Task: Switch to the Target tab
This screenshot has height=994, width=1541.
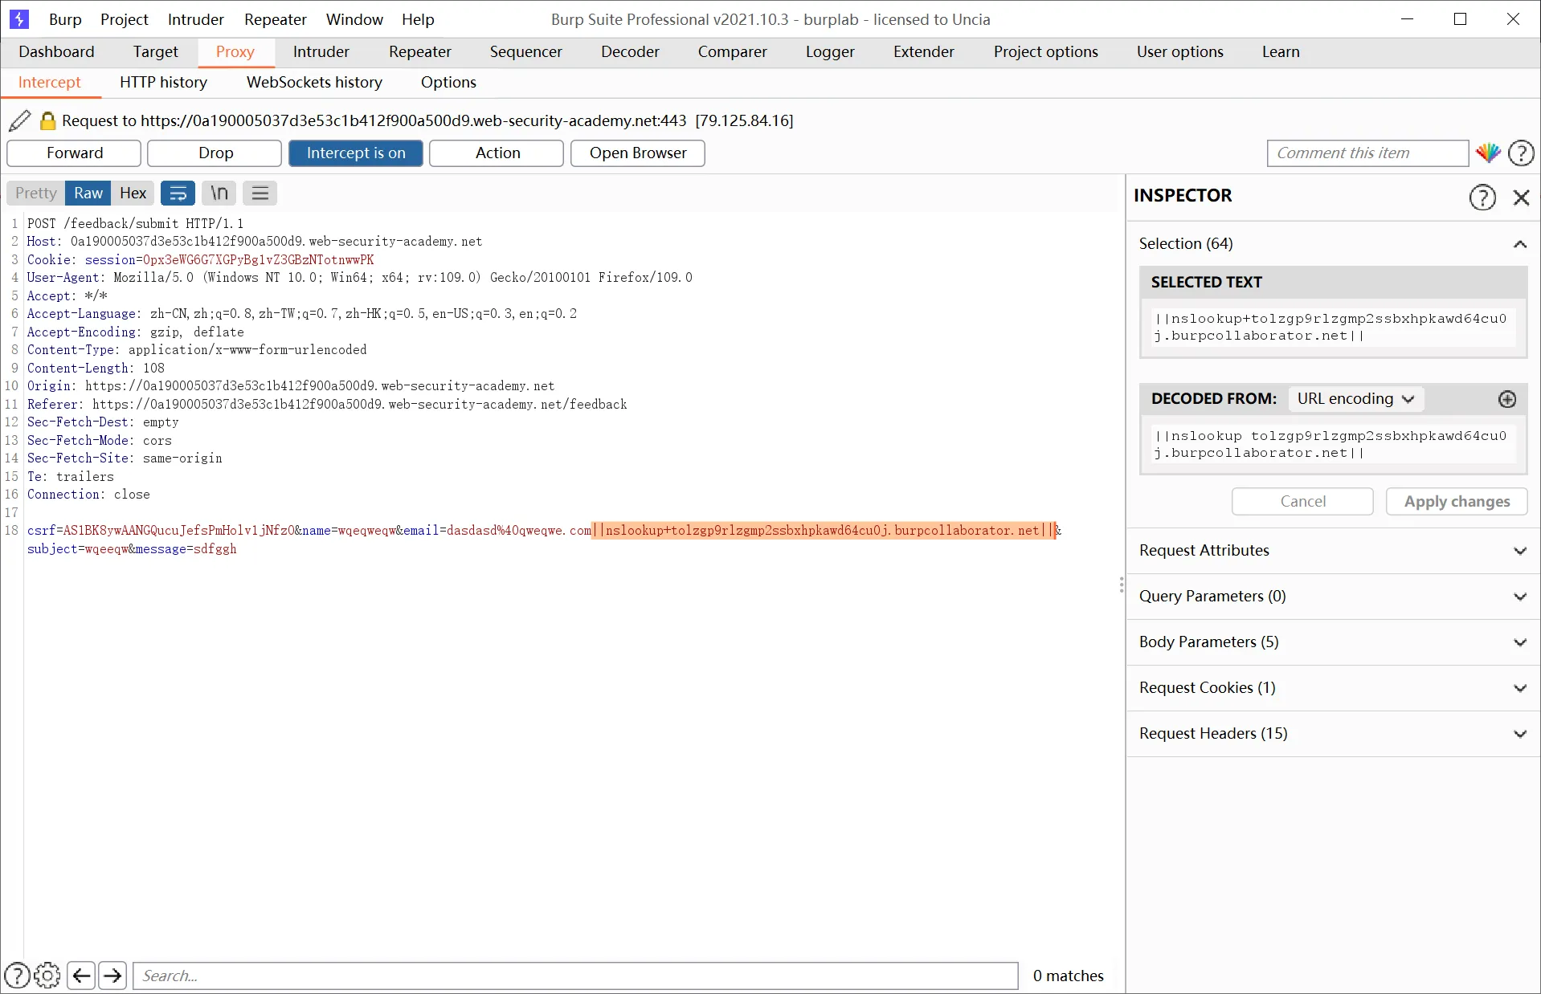Action: pos(155,51)
